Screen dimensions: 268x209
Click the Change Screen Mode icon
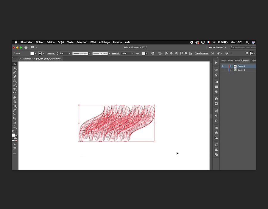[15, 148]
